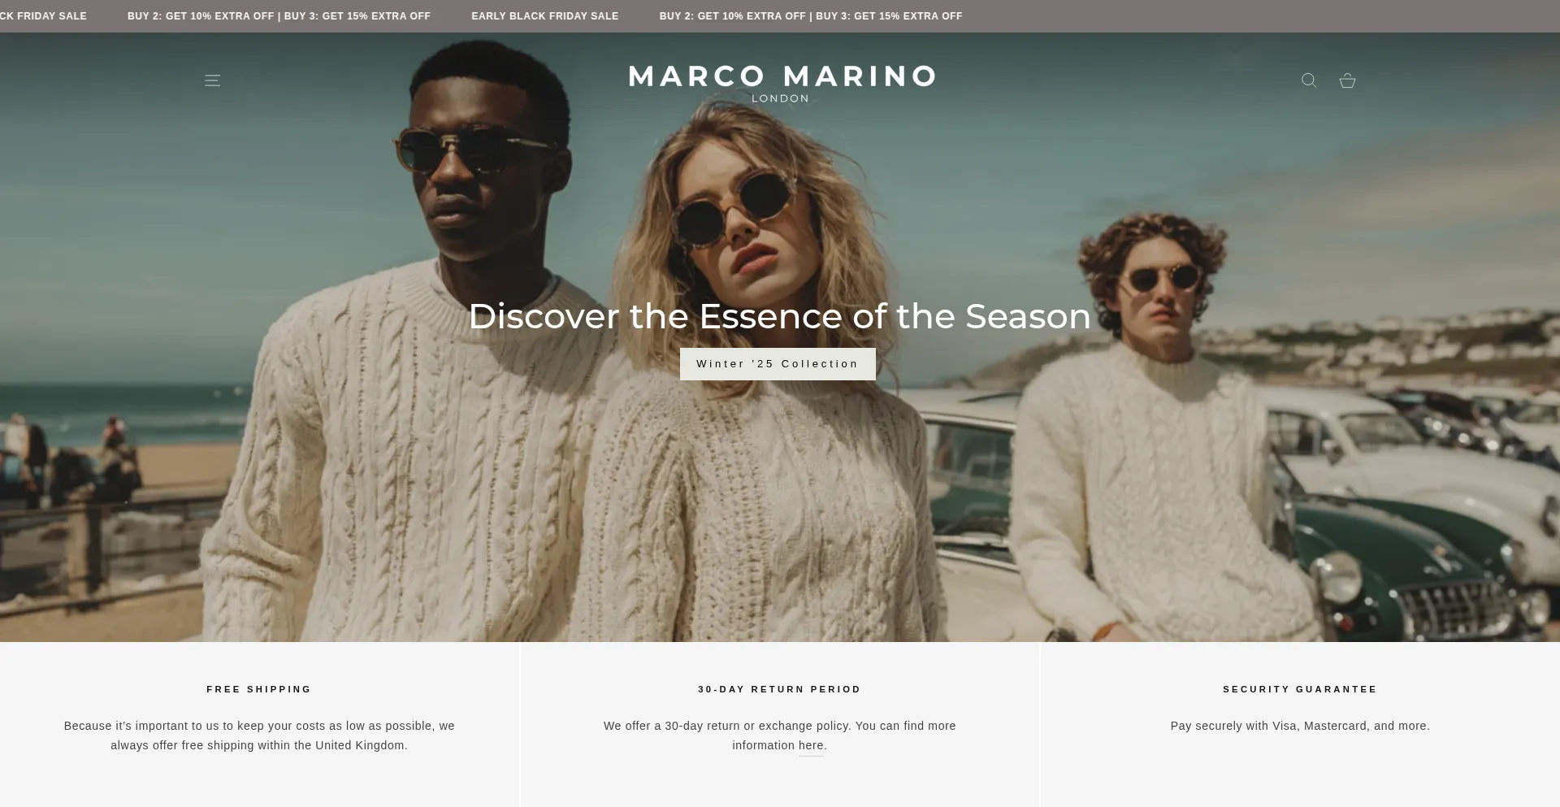
Task: Click the first 'Buy 2: Get 10% Extra Off' announcement
Action: 201,16
